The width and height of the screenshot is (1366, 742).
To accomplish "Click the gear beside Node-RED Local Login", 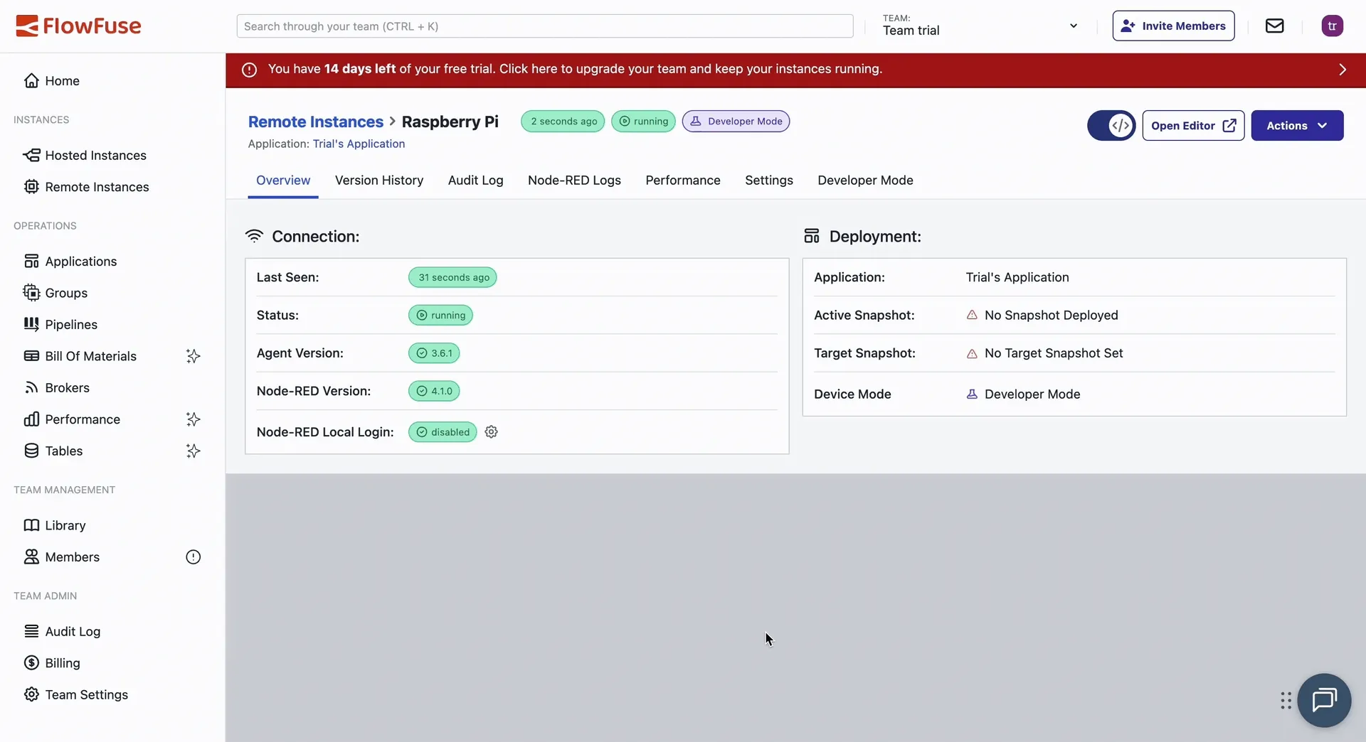I will pyautogui.click(x=491, y=432).
